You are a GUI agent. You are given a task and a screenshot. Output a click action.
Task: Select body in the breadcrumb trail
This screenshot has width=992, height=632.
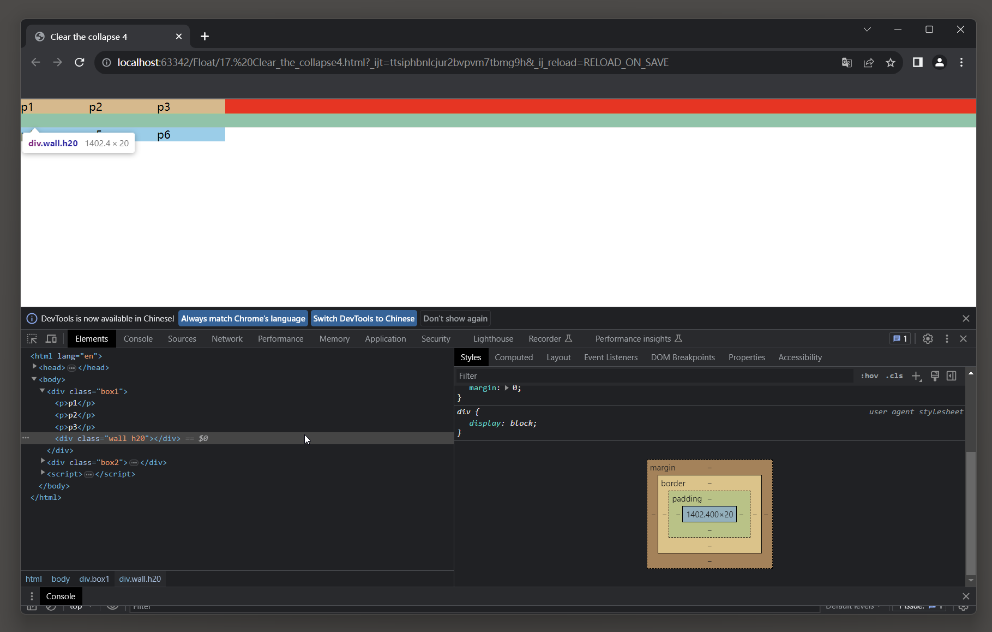pos(61,579)
